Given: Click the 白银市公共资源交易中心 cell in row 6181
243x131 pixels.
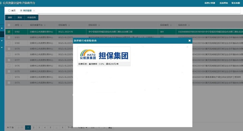Looking at the screenshot, I should tap(42, 37).
